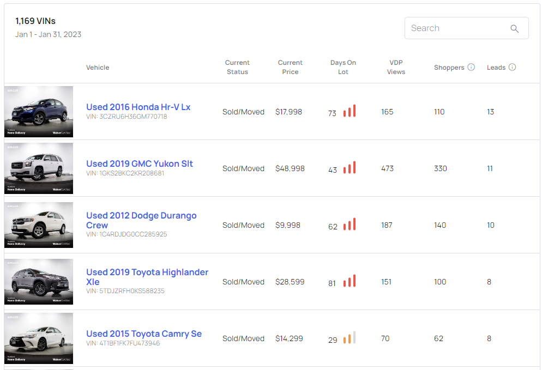
Task: Sort by Days On Lot column header
Action: pyautogui.click(x=343, y=67)
